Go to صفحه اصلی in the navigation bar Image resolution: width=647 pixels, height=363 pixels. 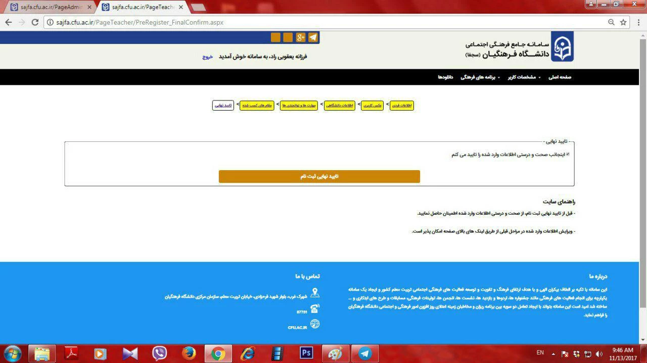(x=560, y=77)
